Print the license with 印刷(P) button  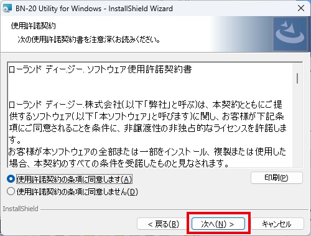coord(277,178)
